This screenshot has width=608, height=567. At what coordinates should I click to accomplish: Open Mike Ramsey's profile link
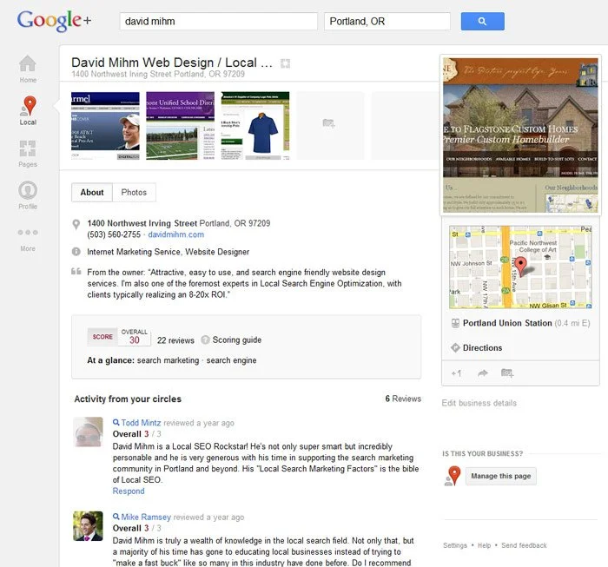point(146,517)
